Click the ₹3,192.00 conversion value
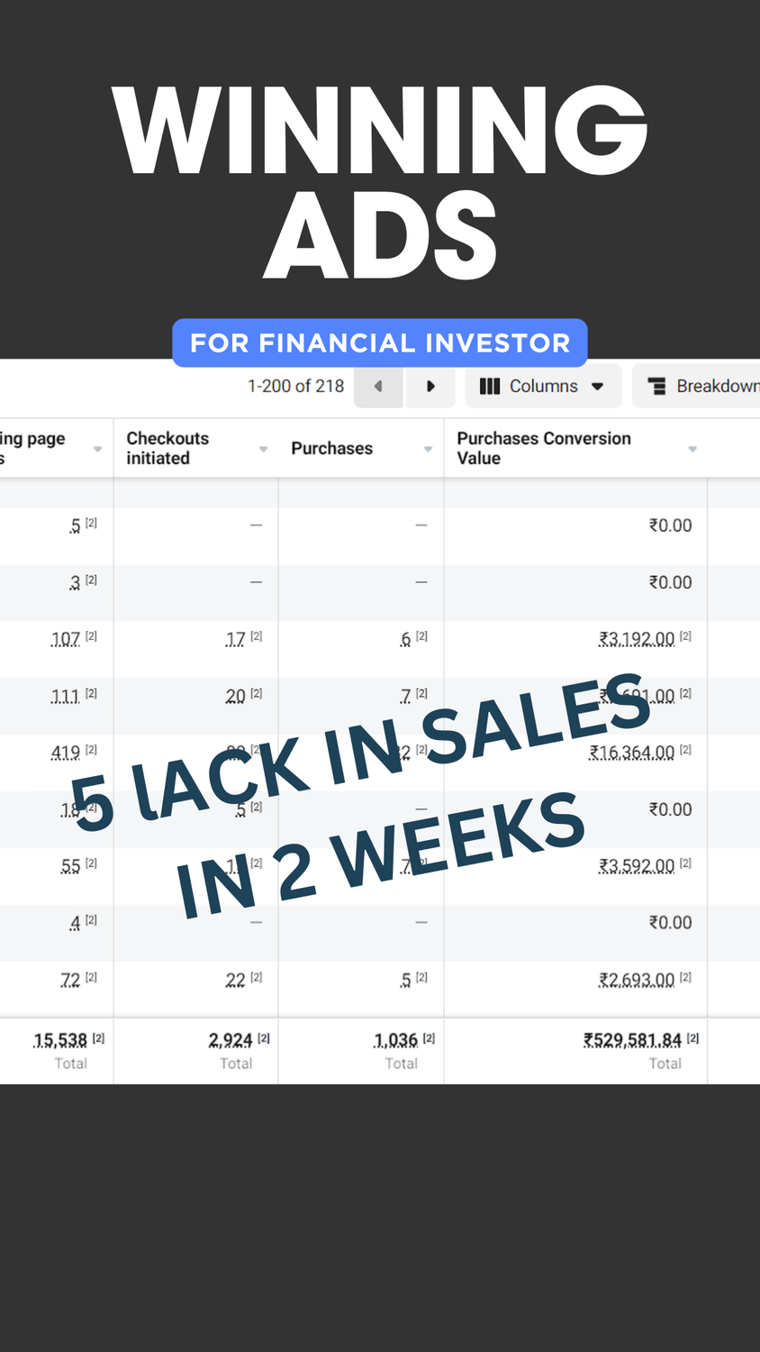Screen dimensions: 760x1352 [637, 639]
